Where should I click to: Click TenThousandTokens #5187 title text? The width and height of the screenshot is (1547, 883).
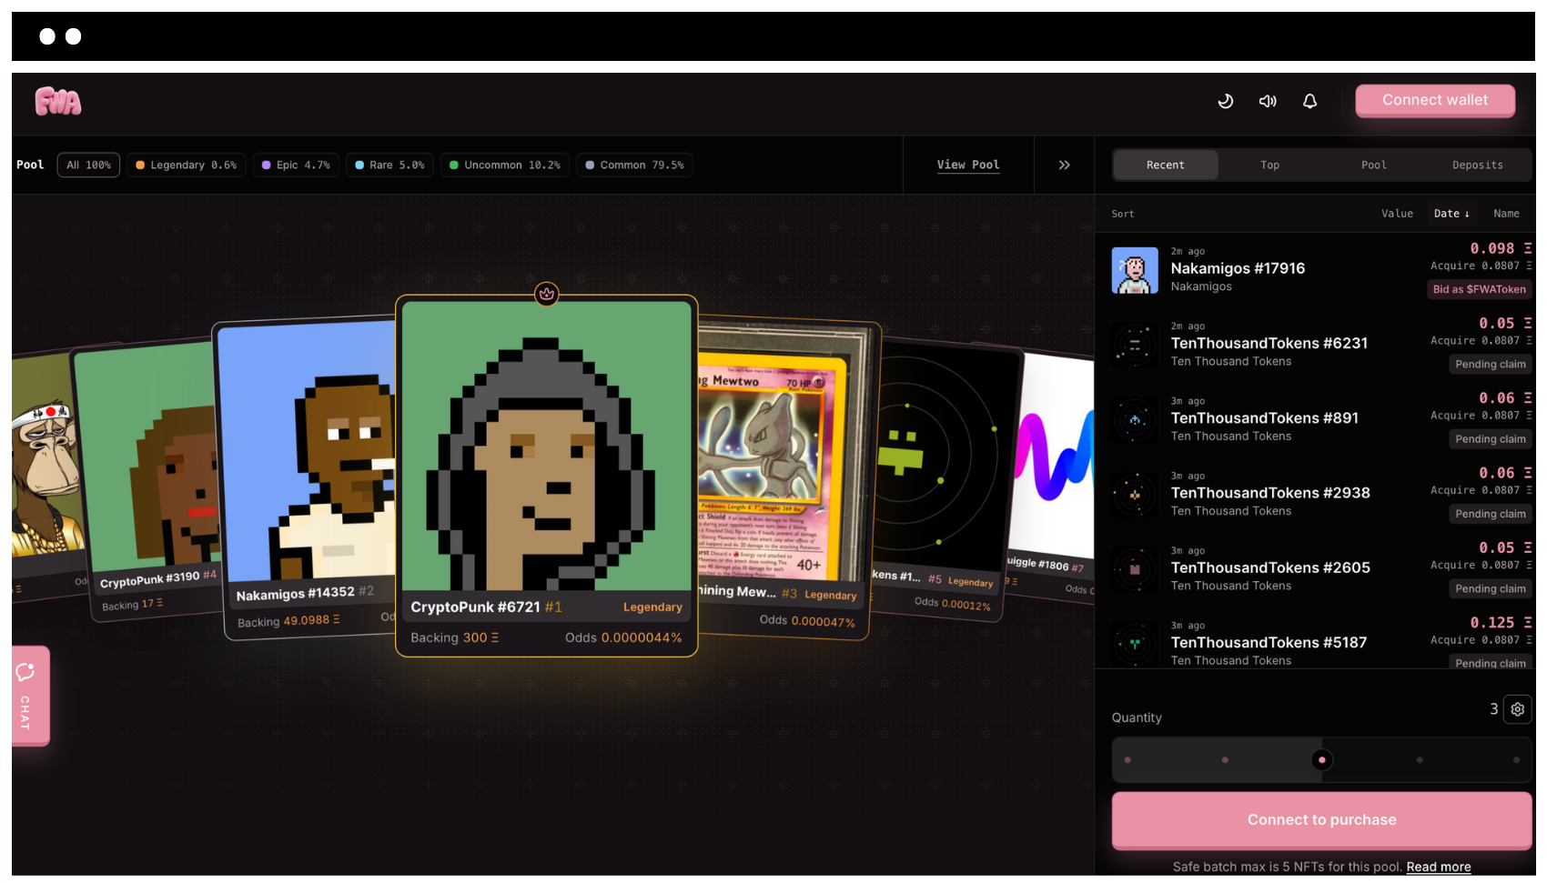(1269, 643)
